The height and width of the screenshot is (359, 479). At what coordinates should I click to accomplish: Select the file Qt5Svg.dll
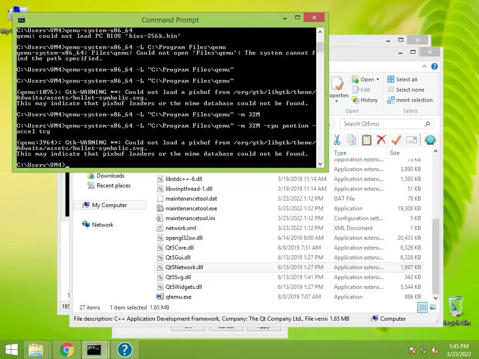coord(178,277)
